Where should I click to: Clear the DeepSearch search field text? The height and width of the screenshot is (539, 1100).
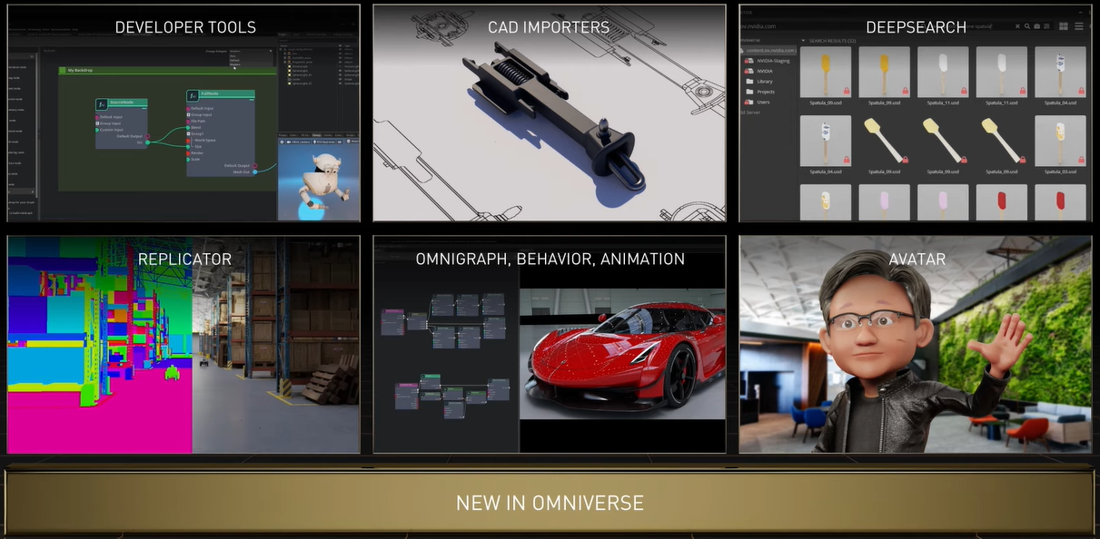[x=1017, y=26]
